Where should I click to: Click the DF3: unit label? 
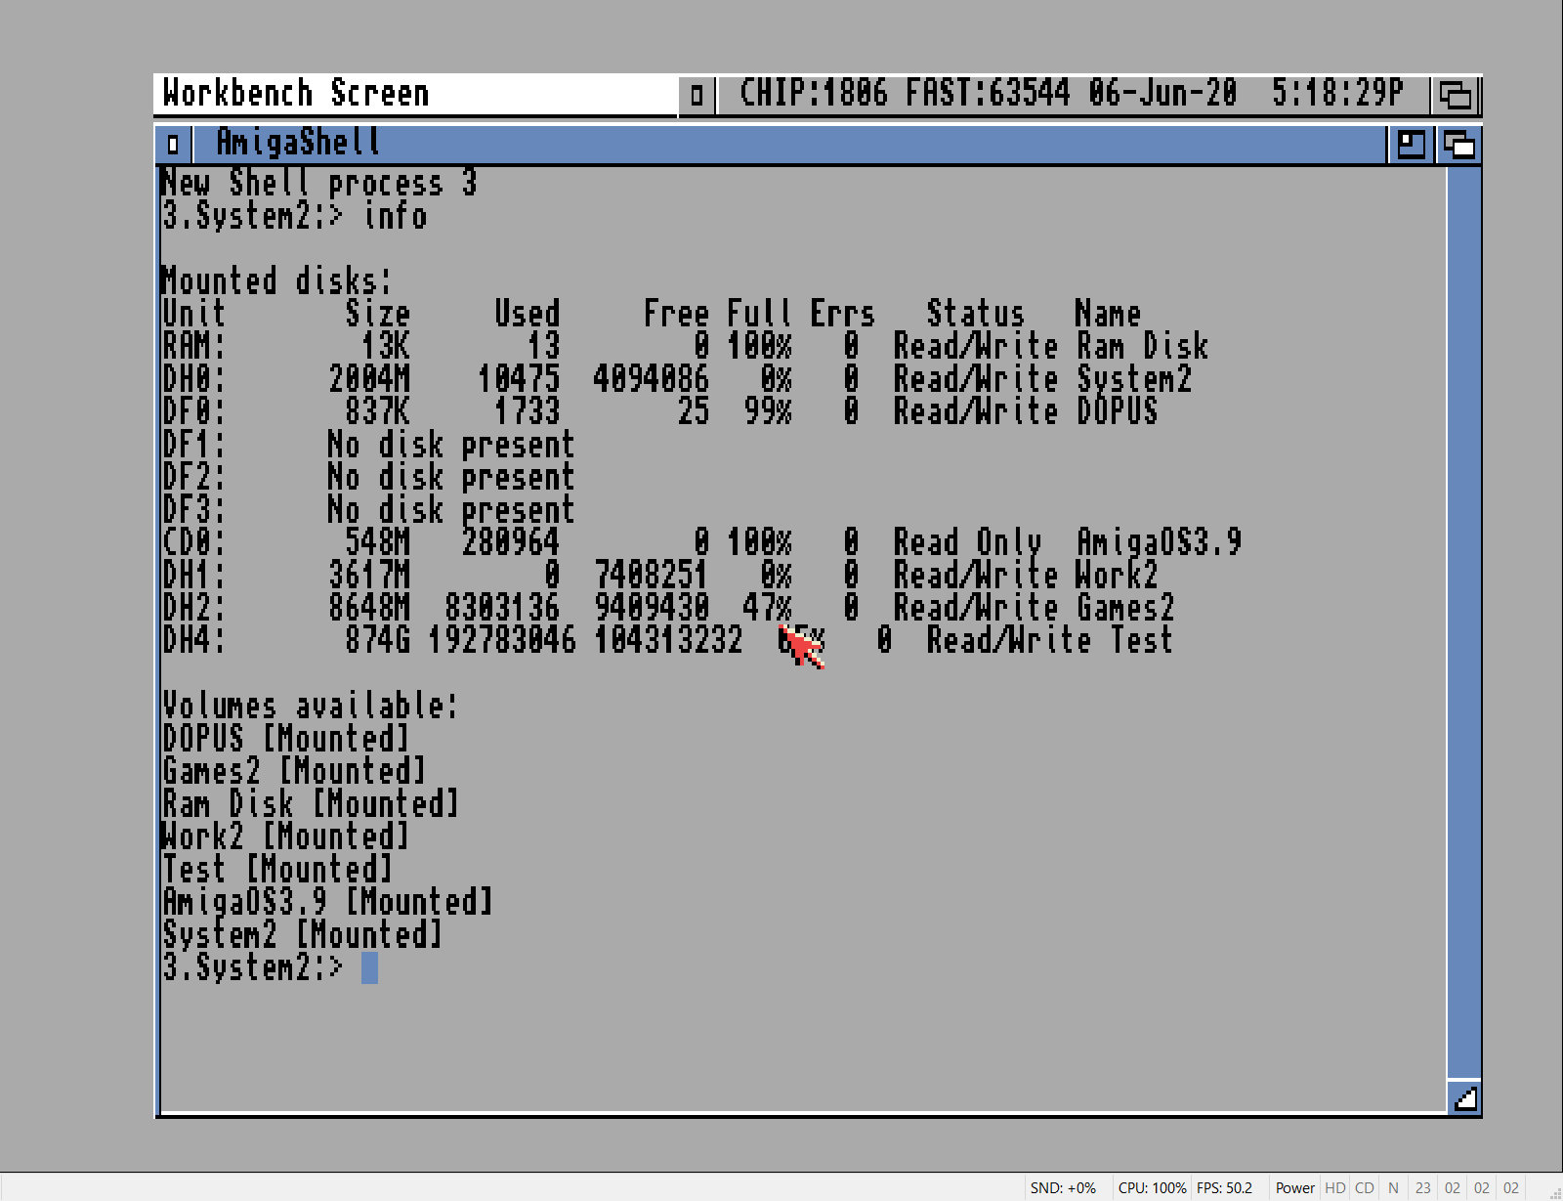[x=194, y=509]
